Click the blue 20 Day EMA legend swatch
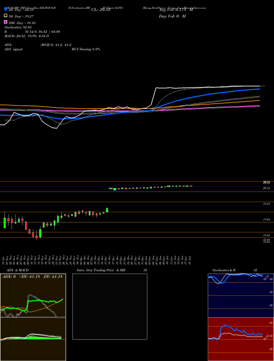The image size is (274, 361). coord(6,9)
